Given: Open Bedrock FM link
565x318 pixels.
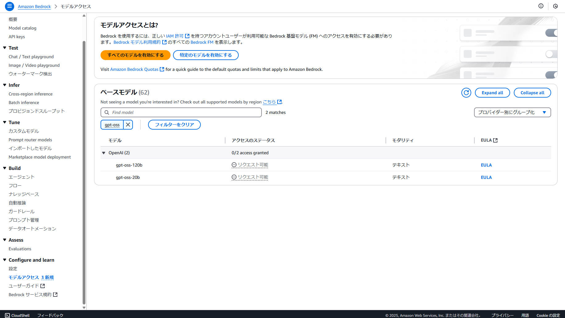Looking at the screenshot, I should tap(202, 42).
